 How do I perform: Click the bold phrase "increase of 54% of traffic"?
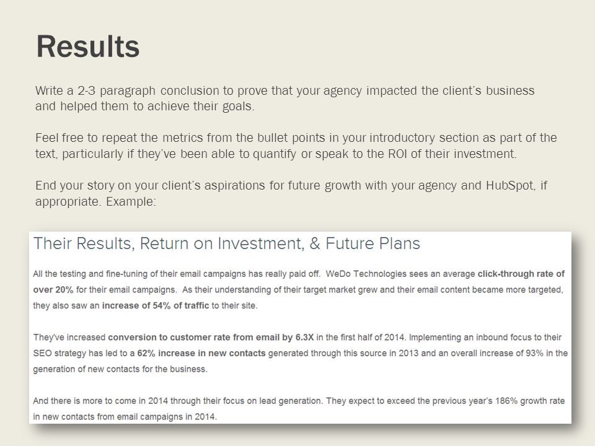pos(156,305)
